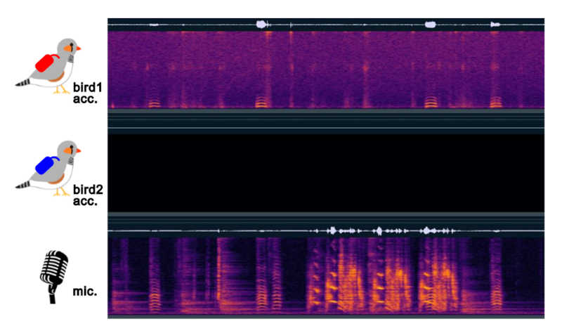The image size is (562, 333).
Task: Select the "bird1 acc." channel label
Action: (87, 93)
